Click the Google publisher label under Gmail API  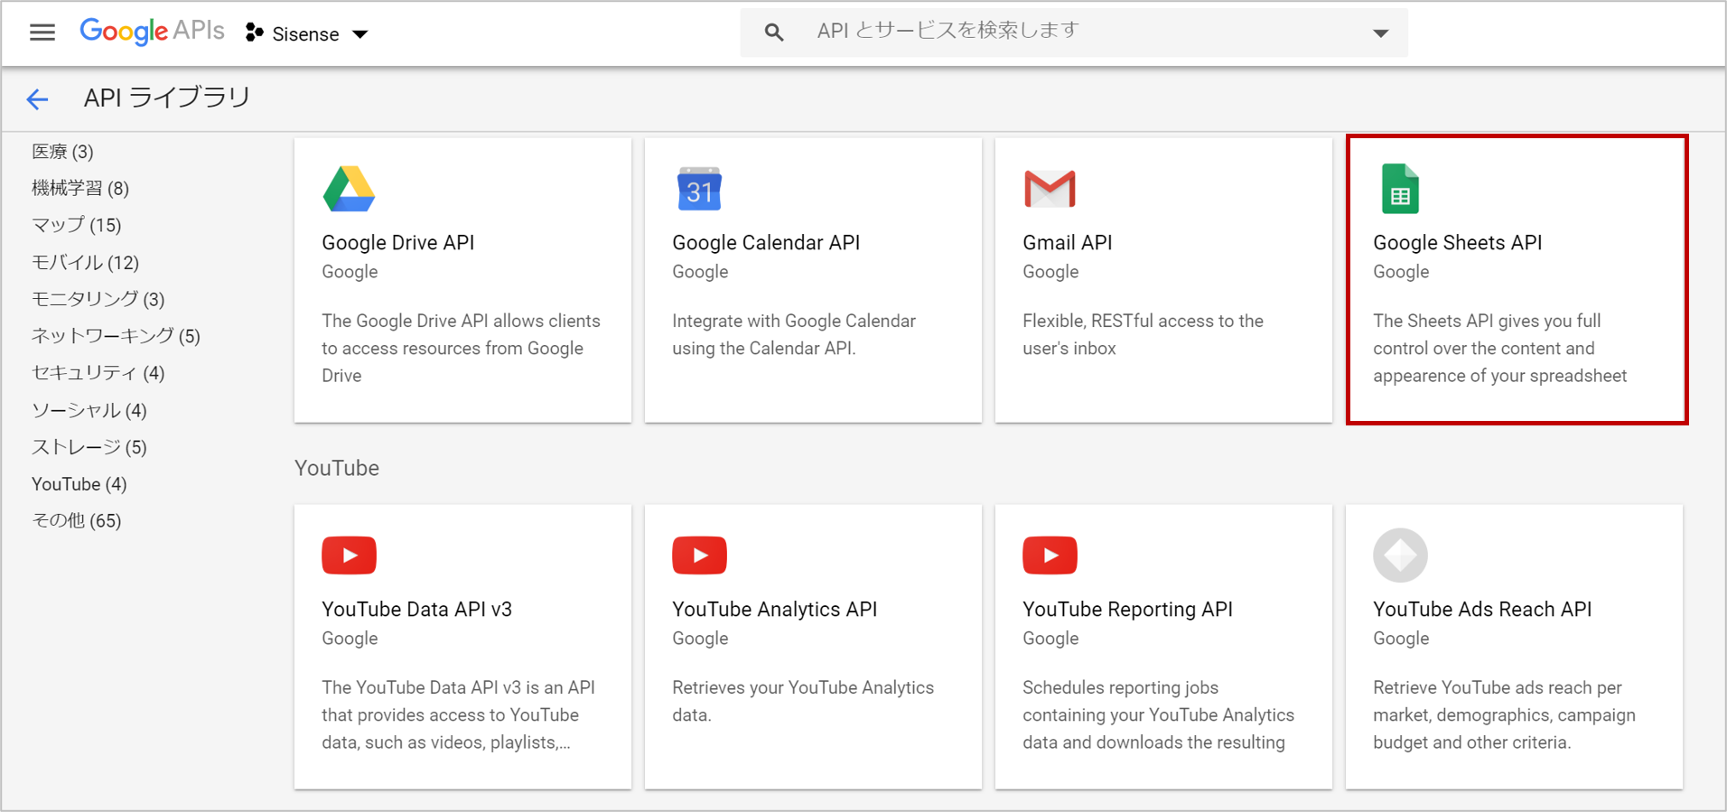1050,272
